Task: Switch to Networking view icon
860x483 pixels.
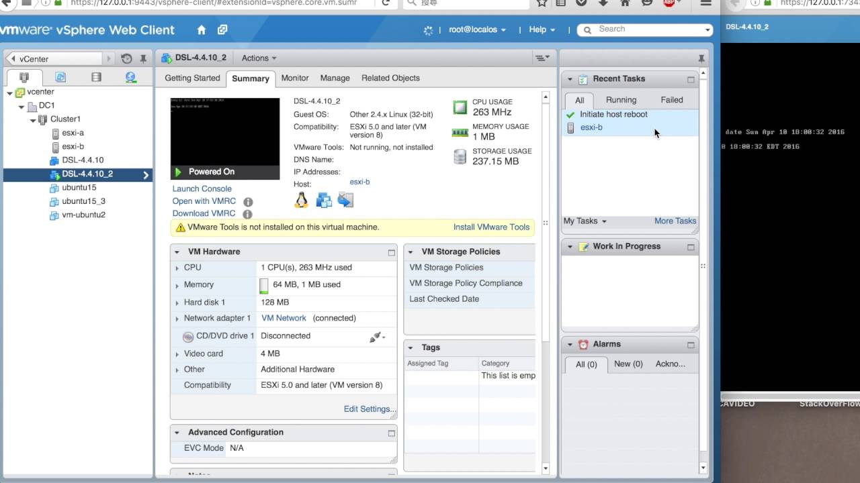Action: click(x=131, y=77)
